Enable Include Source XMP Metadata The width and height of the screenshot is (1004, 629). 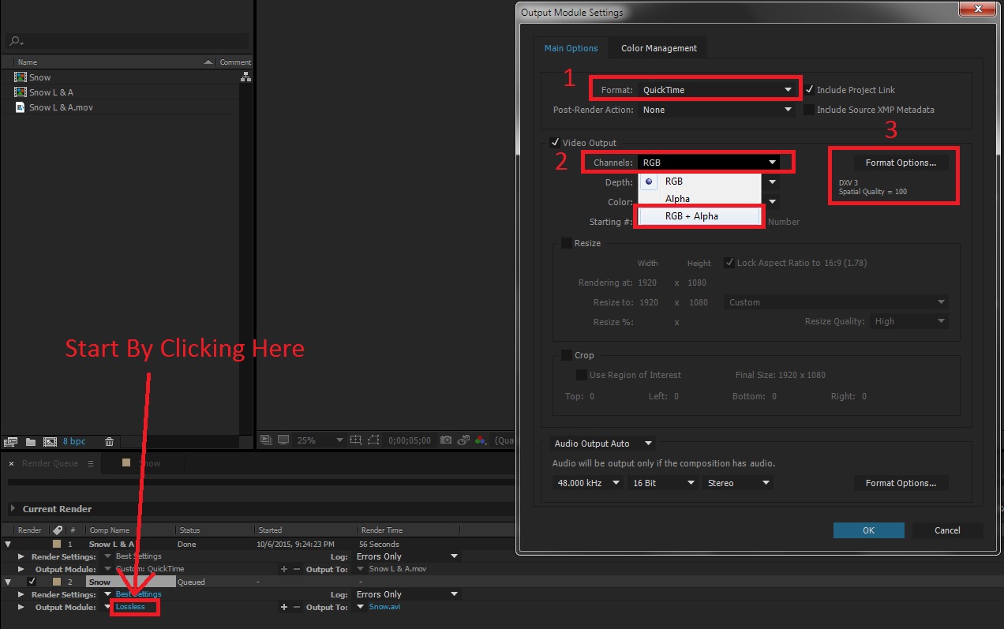(x=809, y=110)
